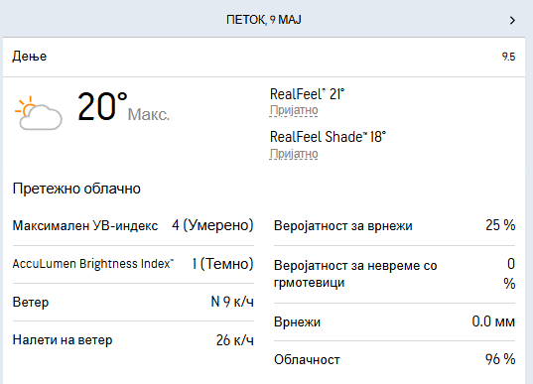Screen dimensions: 533x384
Task: Expand next day with right chevron arrow
Action: pyautogui.click(x=512, y=21)
